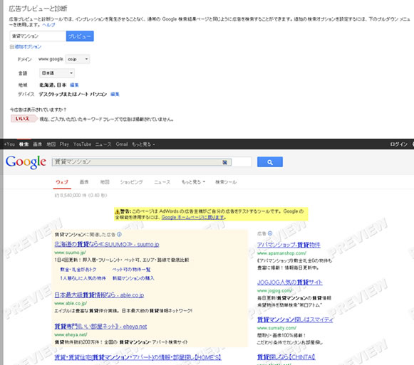Click the +You item in black bar
Screen dimensions: 414x365
[9, 144]
